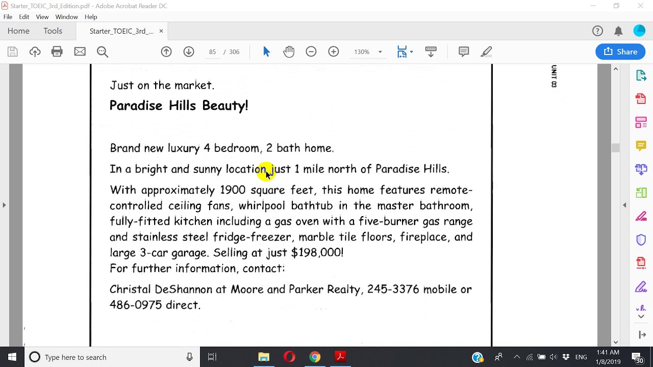653x367 pixels.
Task: Add a comment with sticky note icon
Action: tap(464, 51)
